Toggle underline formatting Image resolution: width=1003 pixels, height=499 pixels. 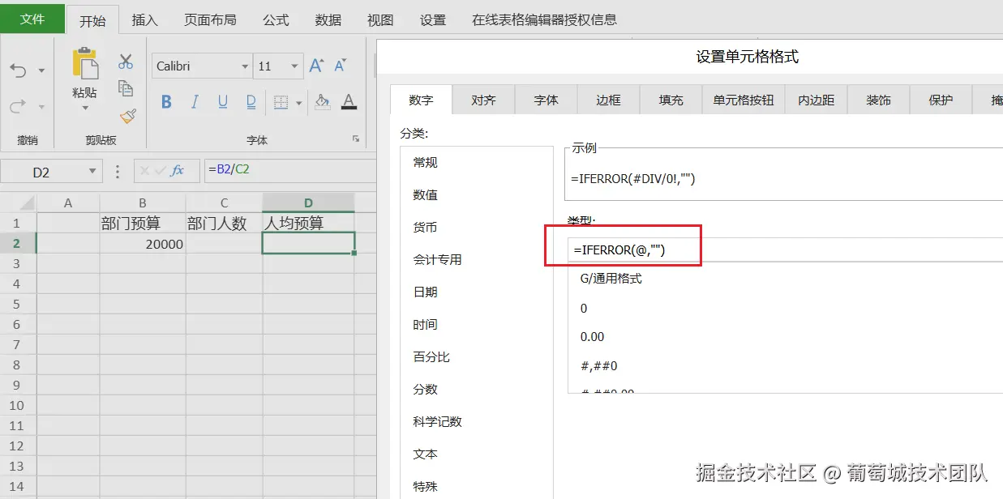pos(223,102)
